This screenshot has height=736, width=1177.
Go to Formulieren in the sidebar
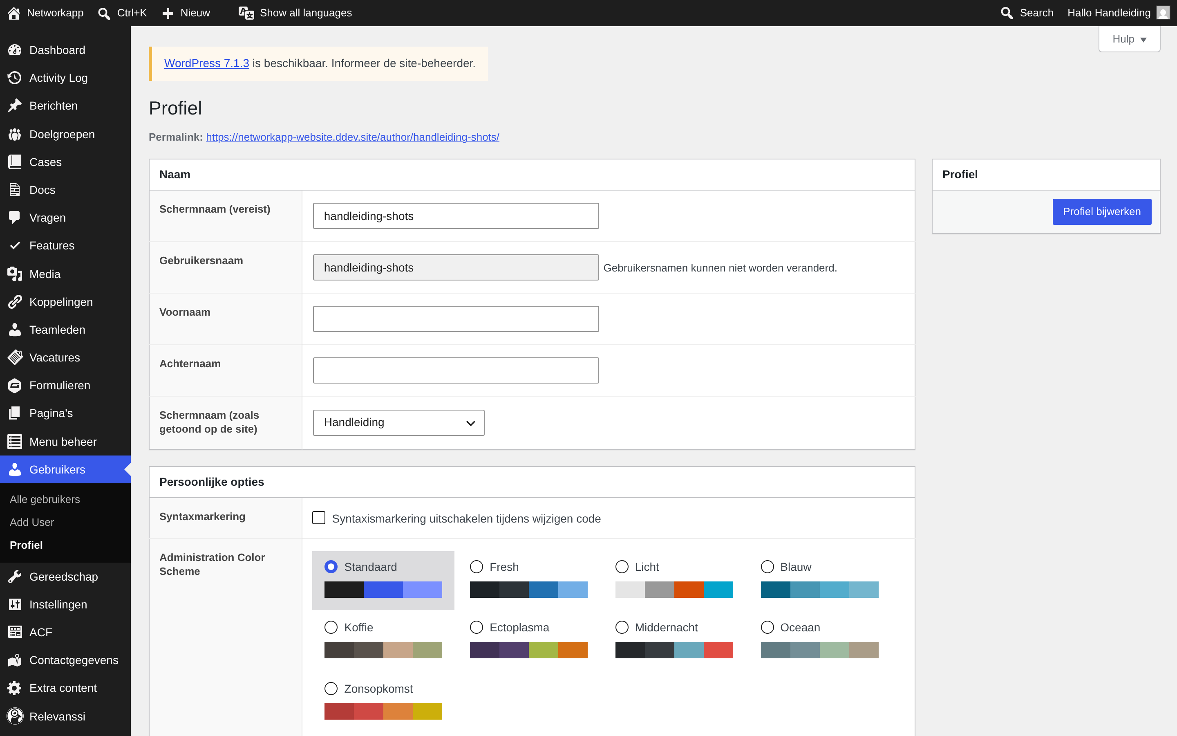[x=65, y=386]
